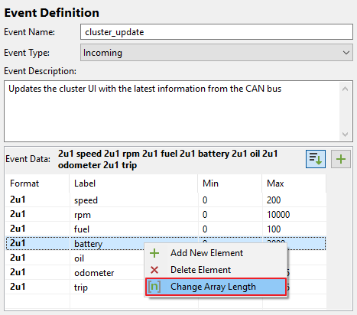Select the fuel label cell

click(x=134, y=229)
